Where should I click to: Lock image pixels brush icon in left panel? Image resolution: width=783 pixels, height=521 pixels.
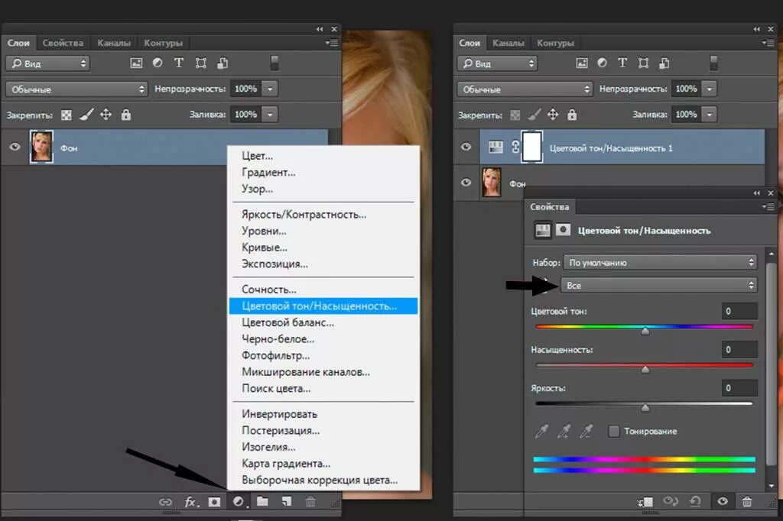[86, 115]
